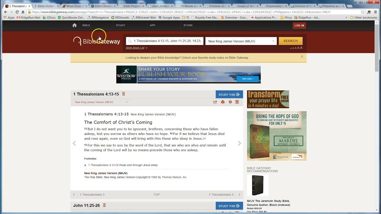Click the LOG IN button
The width and height of the screenshot is (381, 214).
coord(299,26)
